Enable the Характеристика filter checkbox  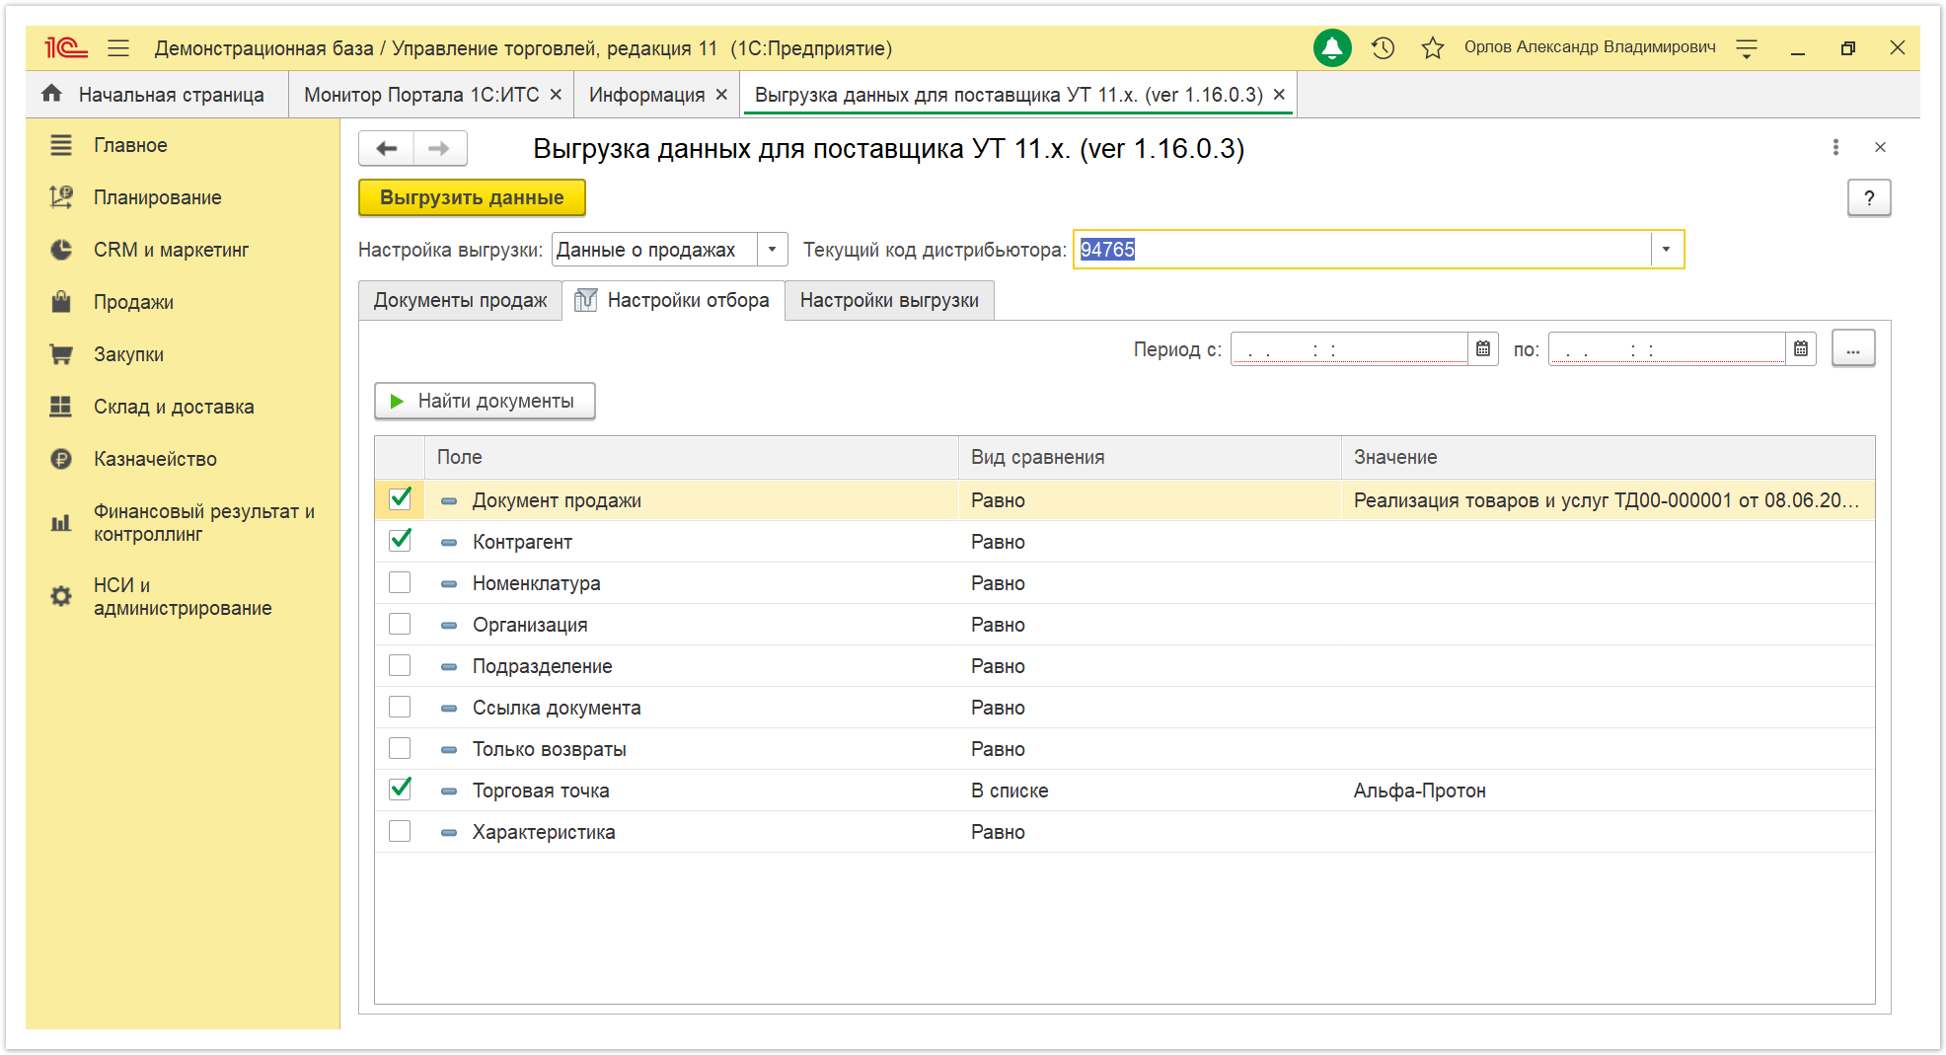click(x=400, y=831)
